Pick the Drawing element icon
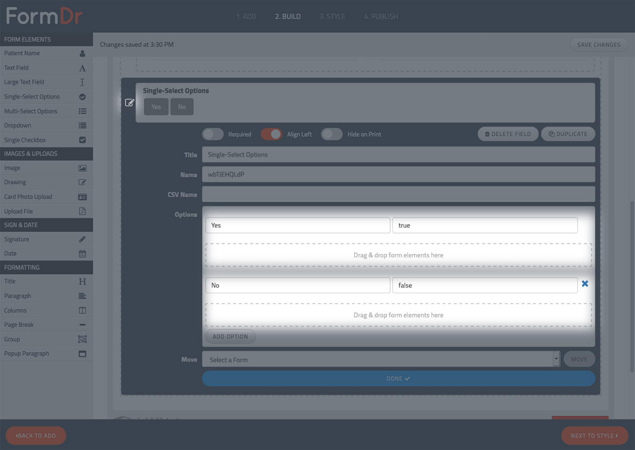 [82, 182]
